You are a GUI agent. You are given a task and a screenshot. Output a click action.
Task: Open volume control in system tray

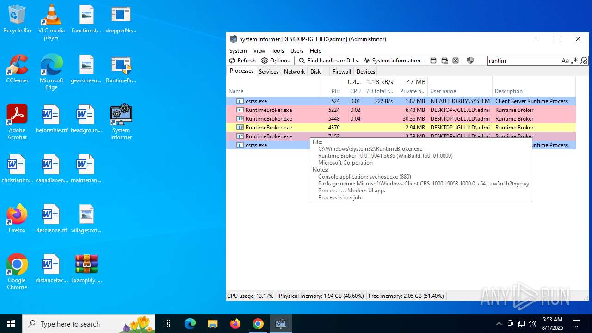point(532,324)
